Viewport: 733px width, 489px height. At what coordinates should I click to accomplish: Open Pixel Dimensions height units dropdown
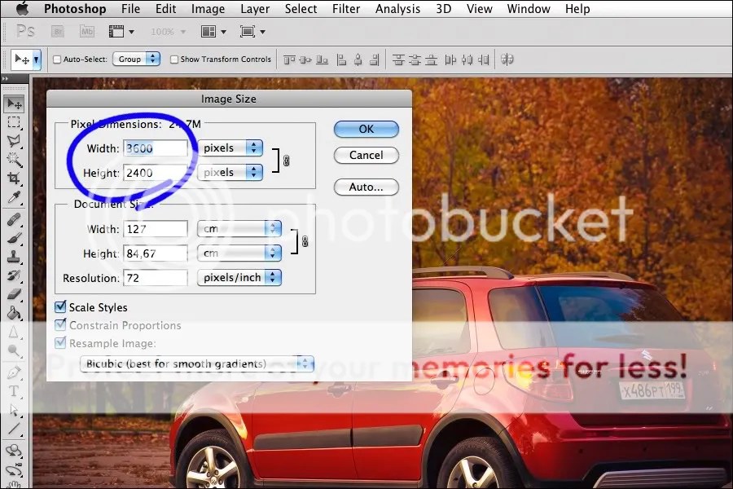[230, 172]
